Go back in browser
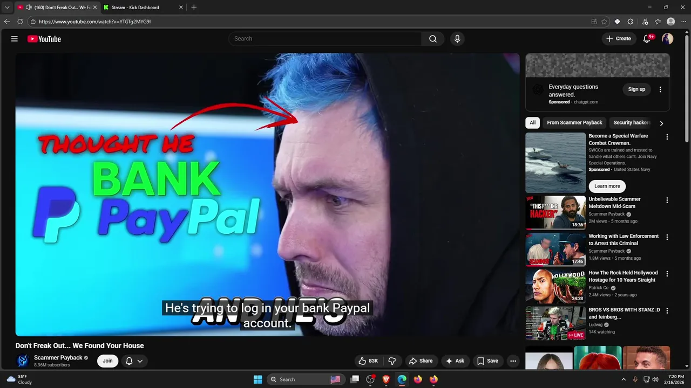This screenshot has width=691, height=388. coord(7,22)
